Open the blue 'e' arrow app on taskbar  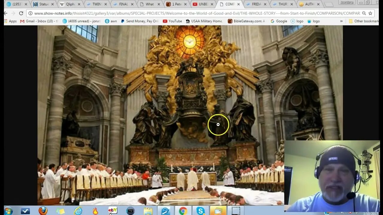[x=165, y=211]
